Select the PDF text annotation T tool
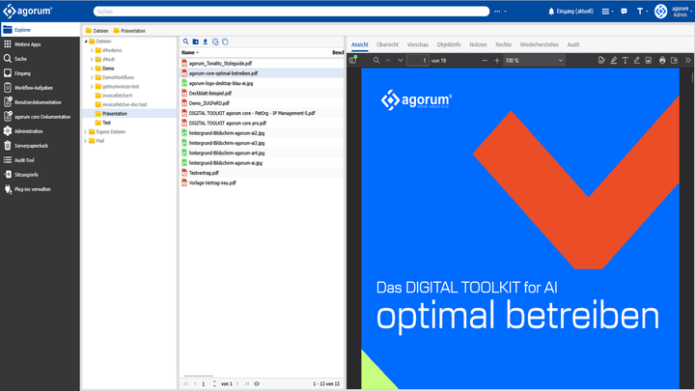Screen dimensions: 695x391 click(625, 60)
